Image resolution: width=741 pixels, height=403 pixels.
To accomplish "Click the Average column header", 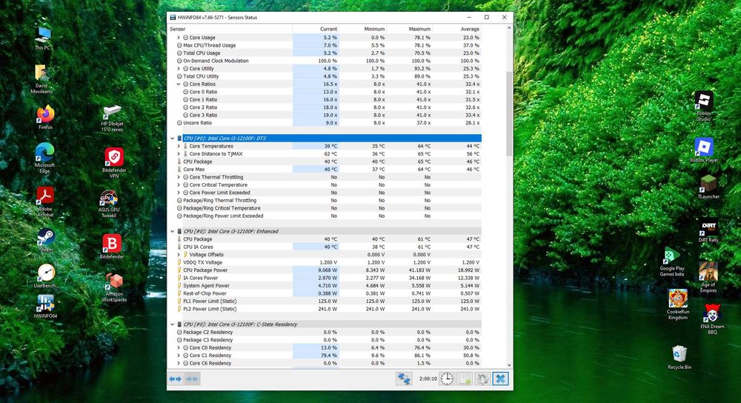I will click(457, 29).
